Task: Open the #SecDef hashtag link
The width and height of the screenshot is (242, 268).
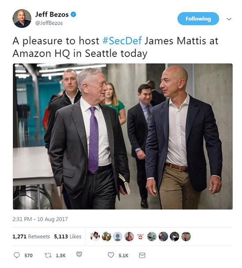Action: pos(122,40)
